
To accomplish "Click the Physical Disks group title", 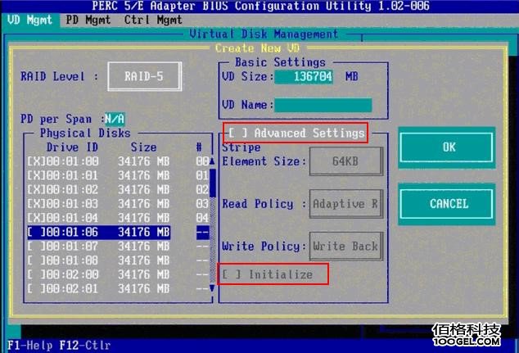I will click(x=85, y=134).
